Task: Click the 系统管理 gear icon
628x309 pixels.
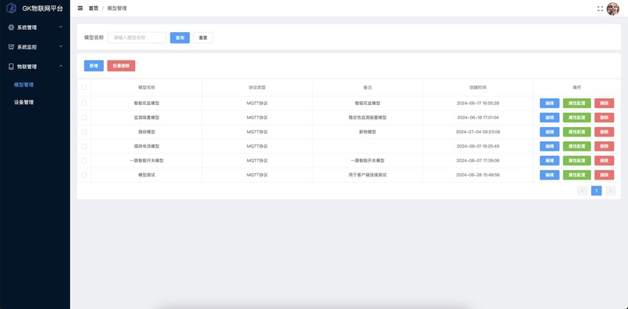Action: 11,27
